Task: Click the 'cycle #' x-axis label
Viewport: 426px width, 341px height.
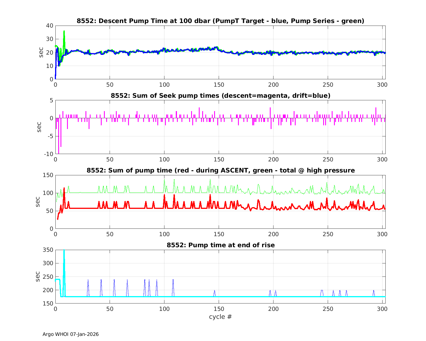Action: tap(220, 317)
